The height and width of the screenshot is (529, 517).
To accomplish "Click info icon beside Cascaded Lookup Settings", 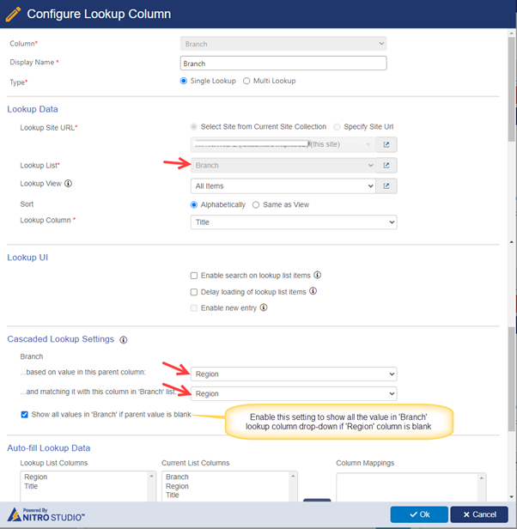I will (124, 339).
